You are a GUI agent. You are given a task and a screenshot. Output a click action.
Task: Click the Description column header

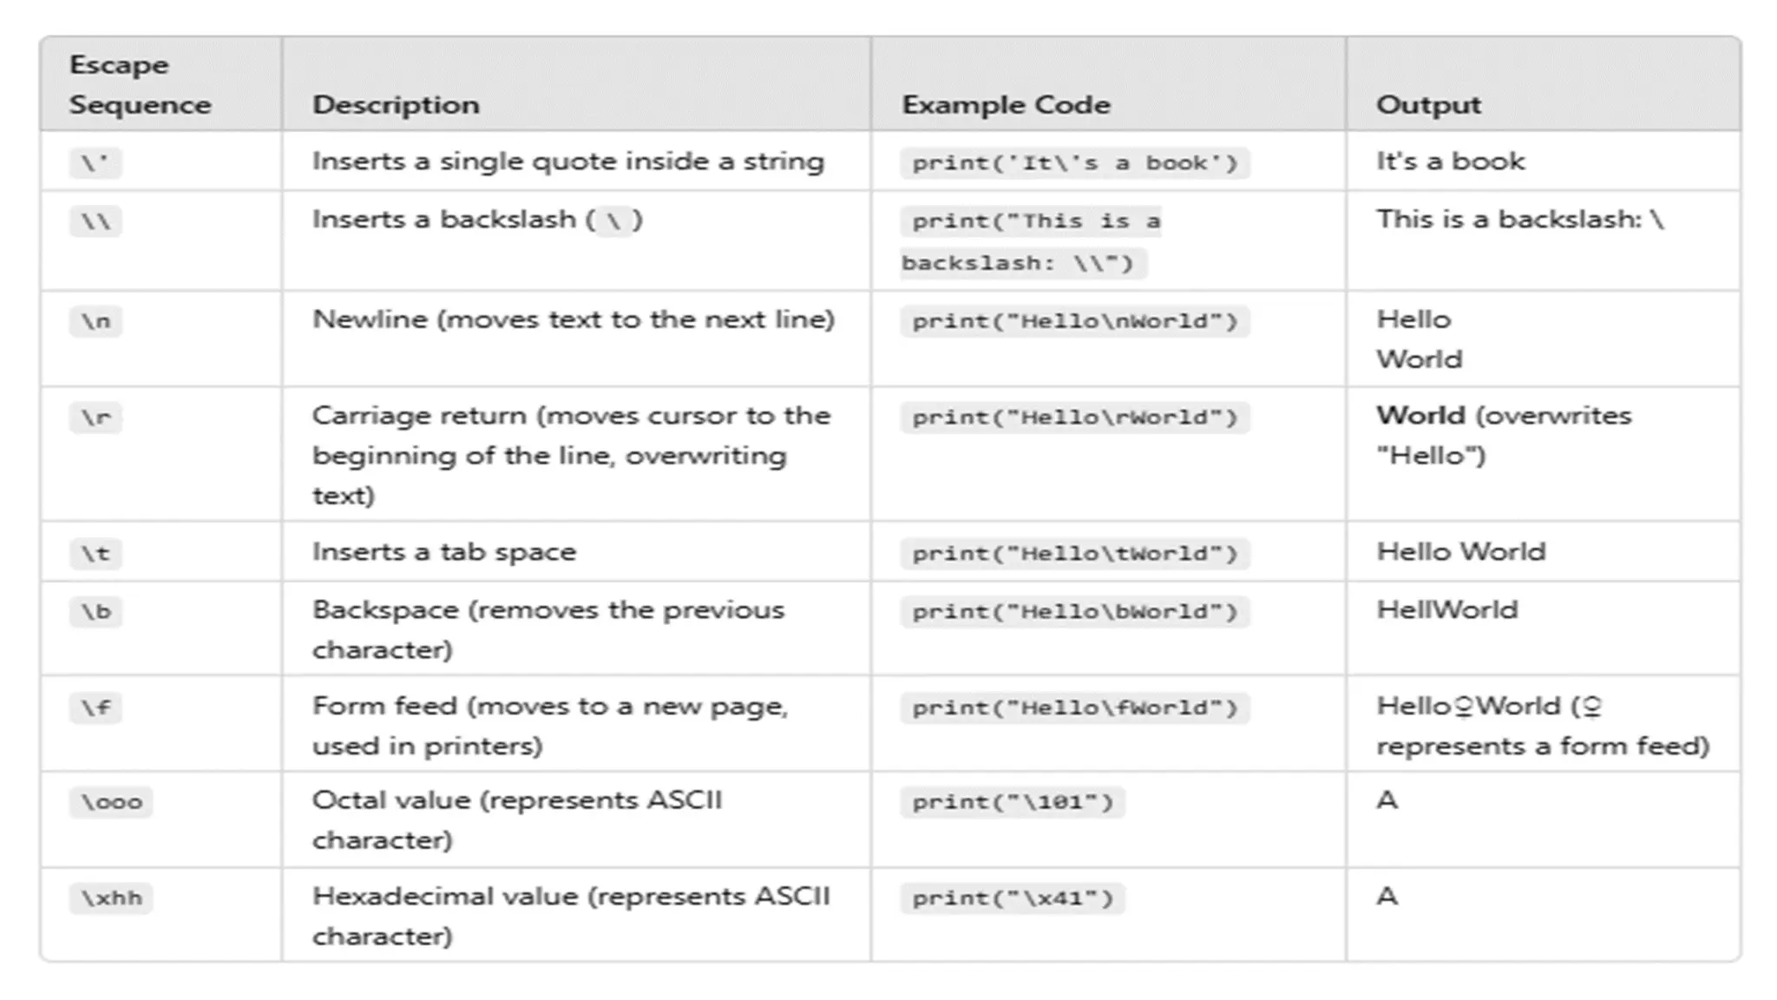[396, 105]
